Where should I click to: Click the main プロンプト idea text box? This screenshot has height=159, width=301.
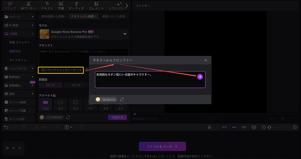pos(84,57)
